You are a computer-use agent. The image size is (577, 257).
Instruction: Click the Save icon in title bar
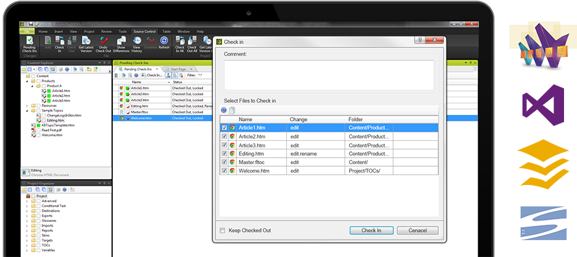click(32, 24)
